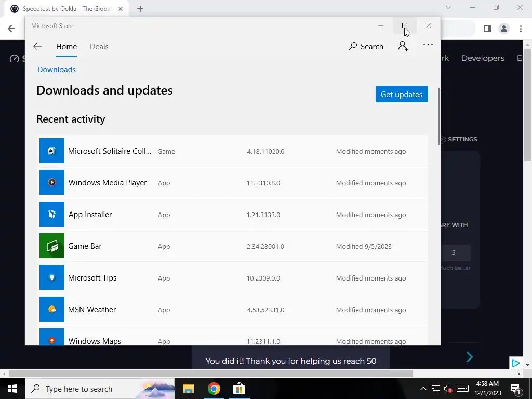Click the Microsoft Store taskbar icon
The width and height of the screenshot is (532, 399).
point(239,389)
